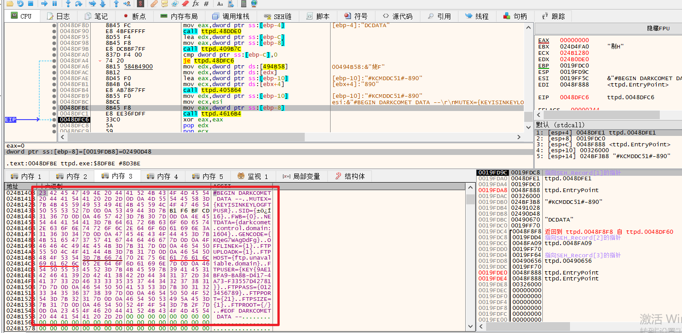Step over the next instruction
This screenshot has width=682, height=333.
click(x=79, y=4)
